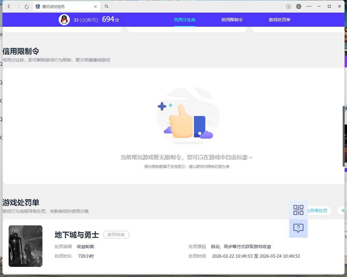Click the 游戏处罚单 section heading

pyautogui.click(x=21, y=203)
